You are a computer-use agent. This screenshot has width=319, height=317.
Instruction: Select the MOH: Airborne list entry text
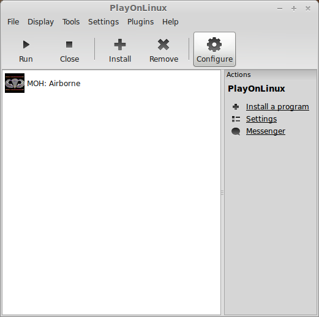[54, 84]
